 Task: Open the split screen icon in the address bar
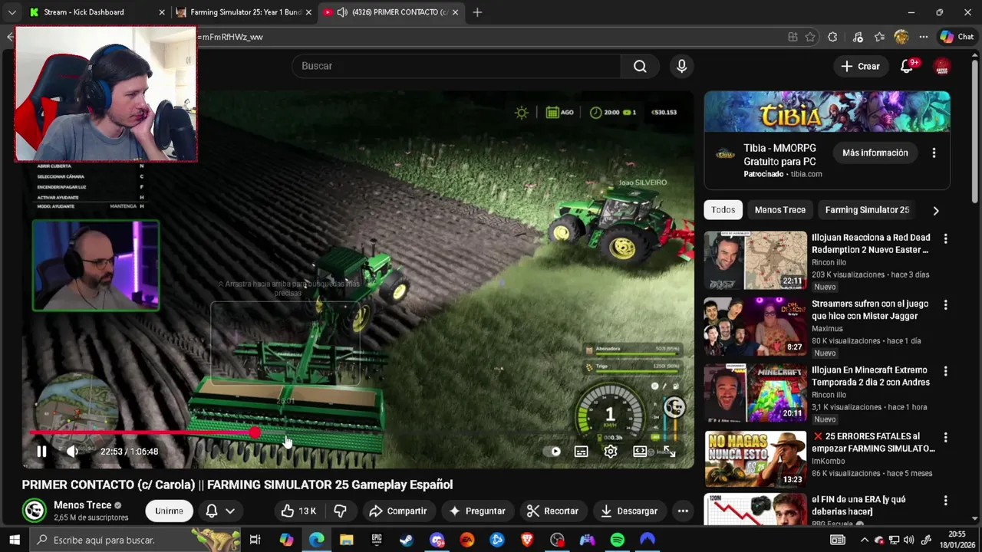[793, 37]
